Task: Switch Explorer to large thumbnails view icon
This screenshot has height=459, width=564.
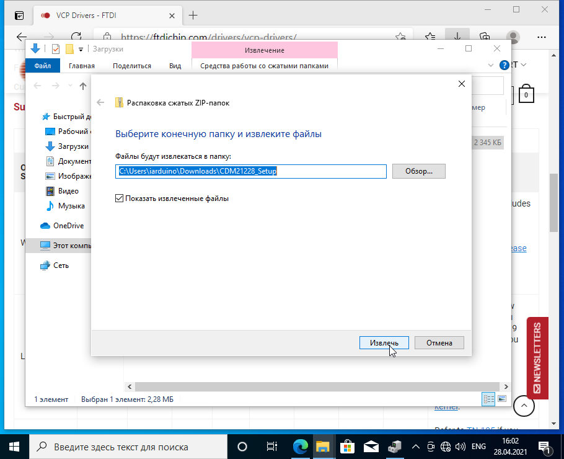Action: pos(502,399)
